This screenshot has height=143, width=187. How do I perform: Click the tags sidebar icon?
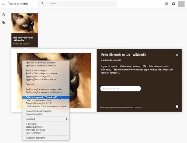(4, 22)
